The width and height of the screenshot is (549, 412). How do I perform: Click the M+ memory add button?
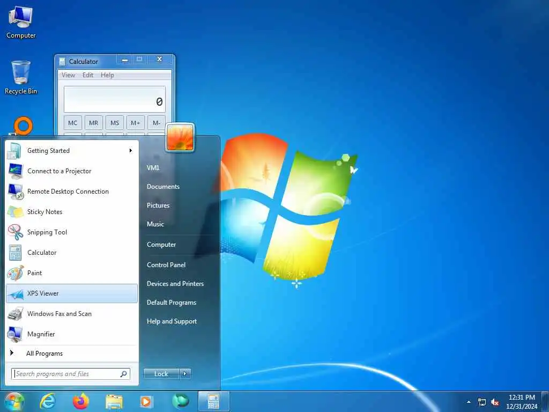point(136,123)
